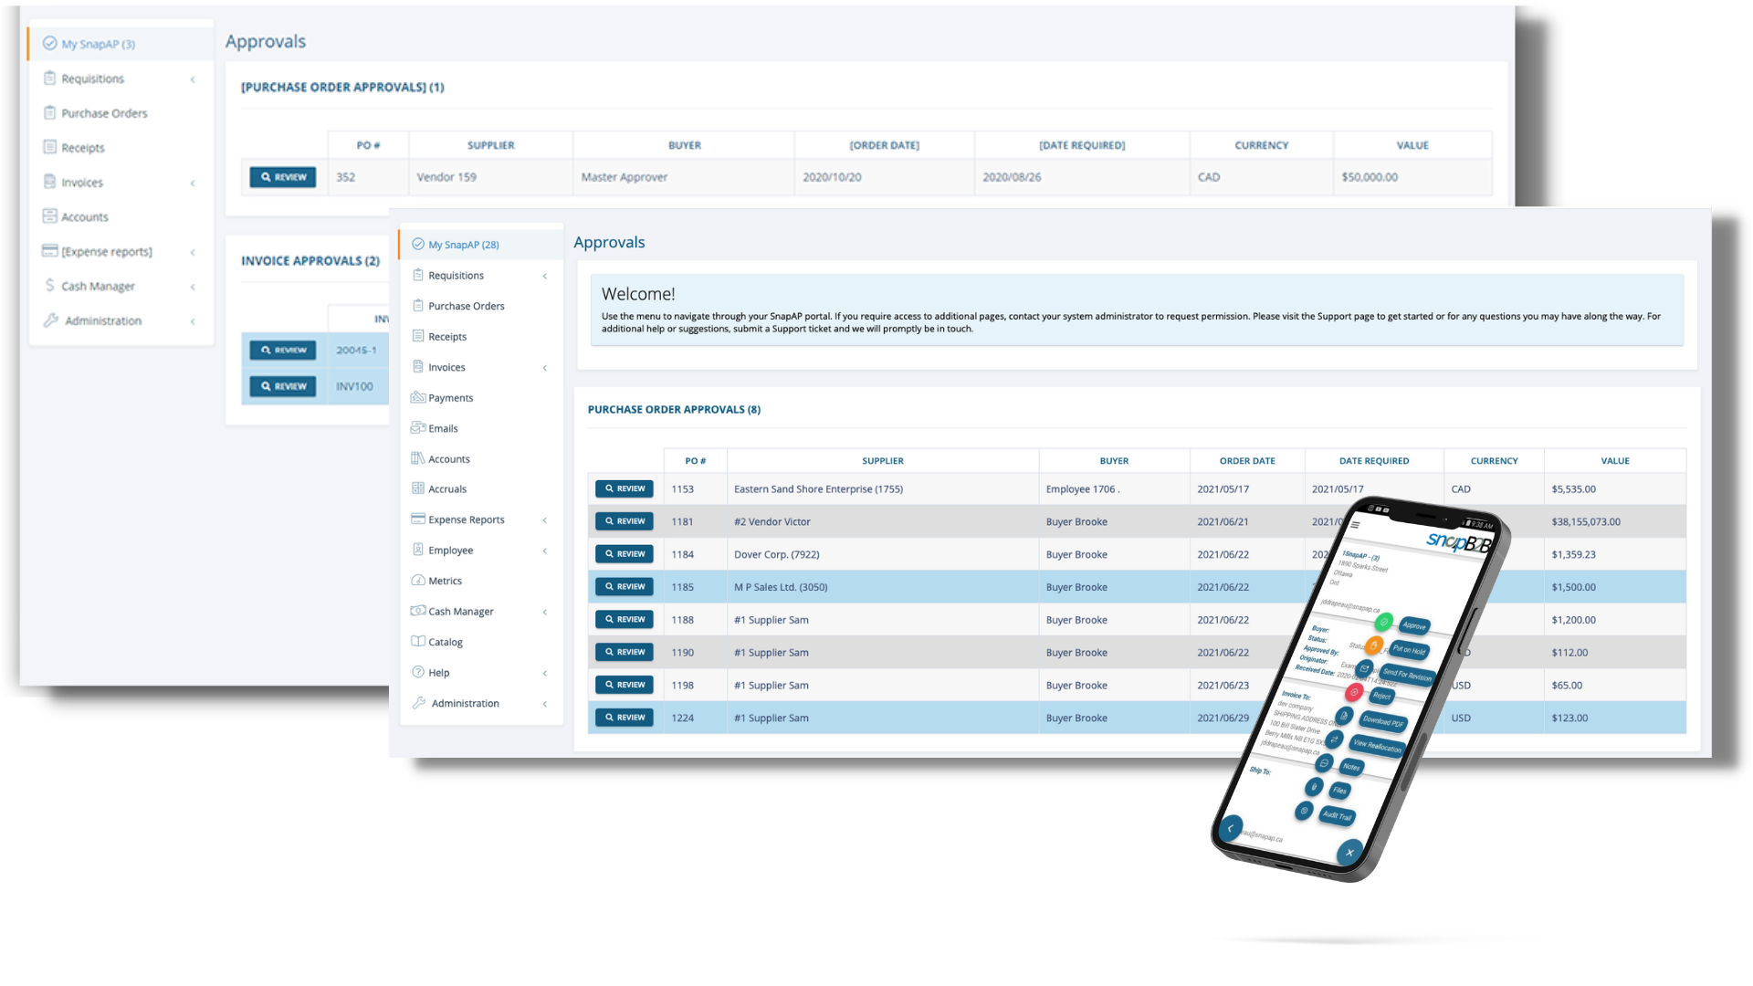Expand the front Administration chevron
This screenshot has width=1753, height=986.
click(545, 704)
